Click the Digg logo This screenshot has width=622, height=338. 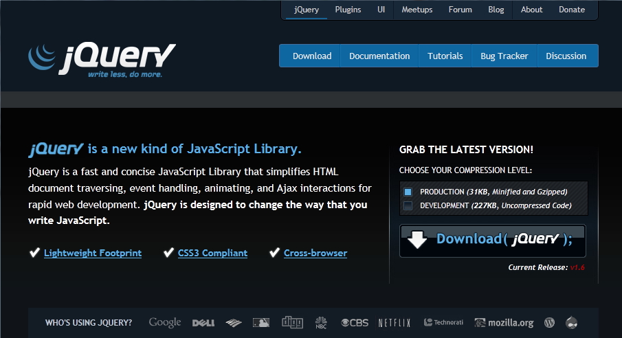point(292,322)
